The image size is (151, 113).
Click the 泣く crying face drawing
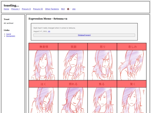tap(43, 100)
